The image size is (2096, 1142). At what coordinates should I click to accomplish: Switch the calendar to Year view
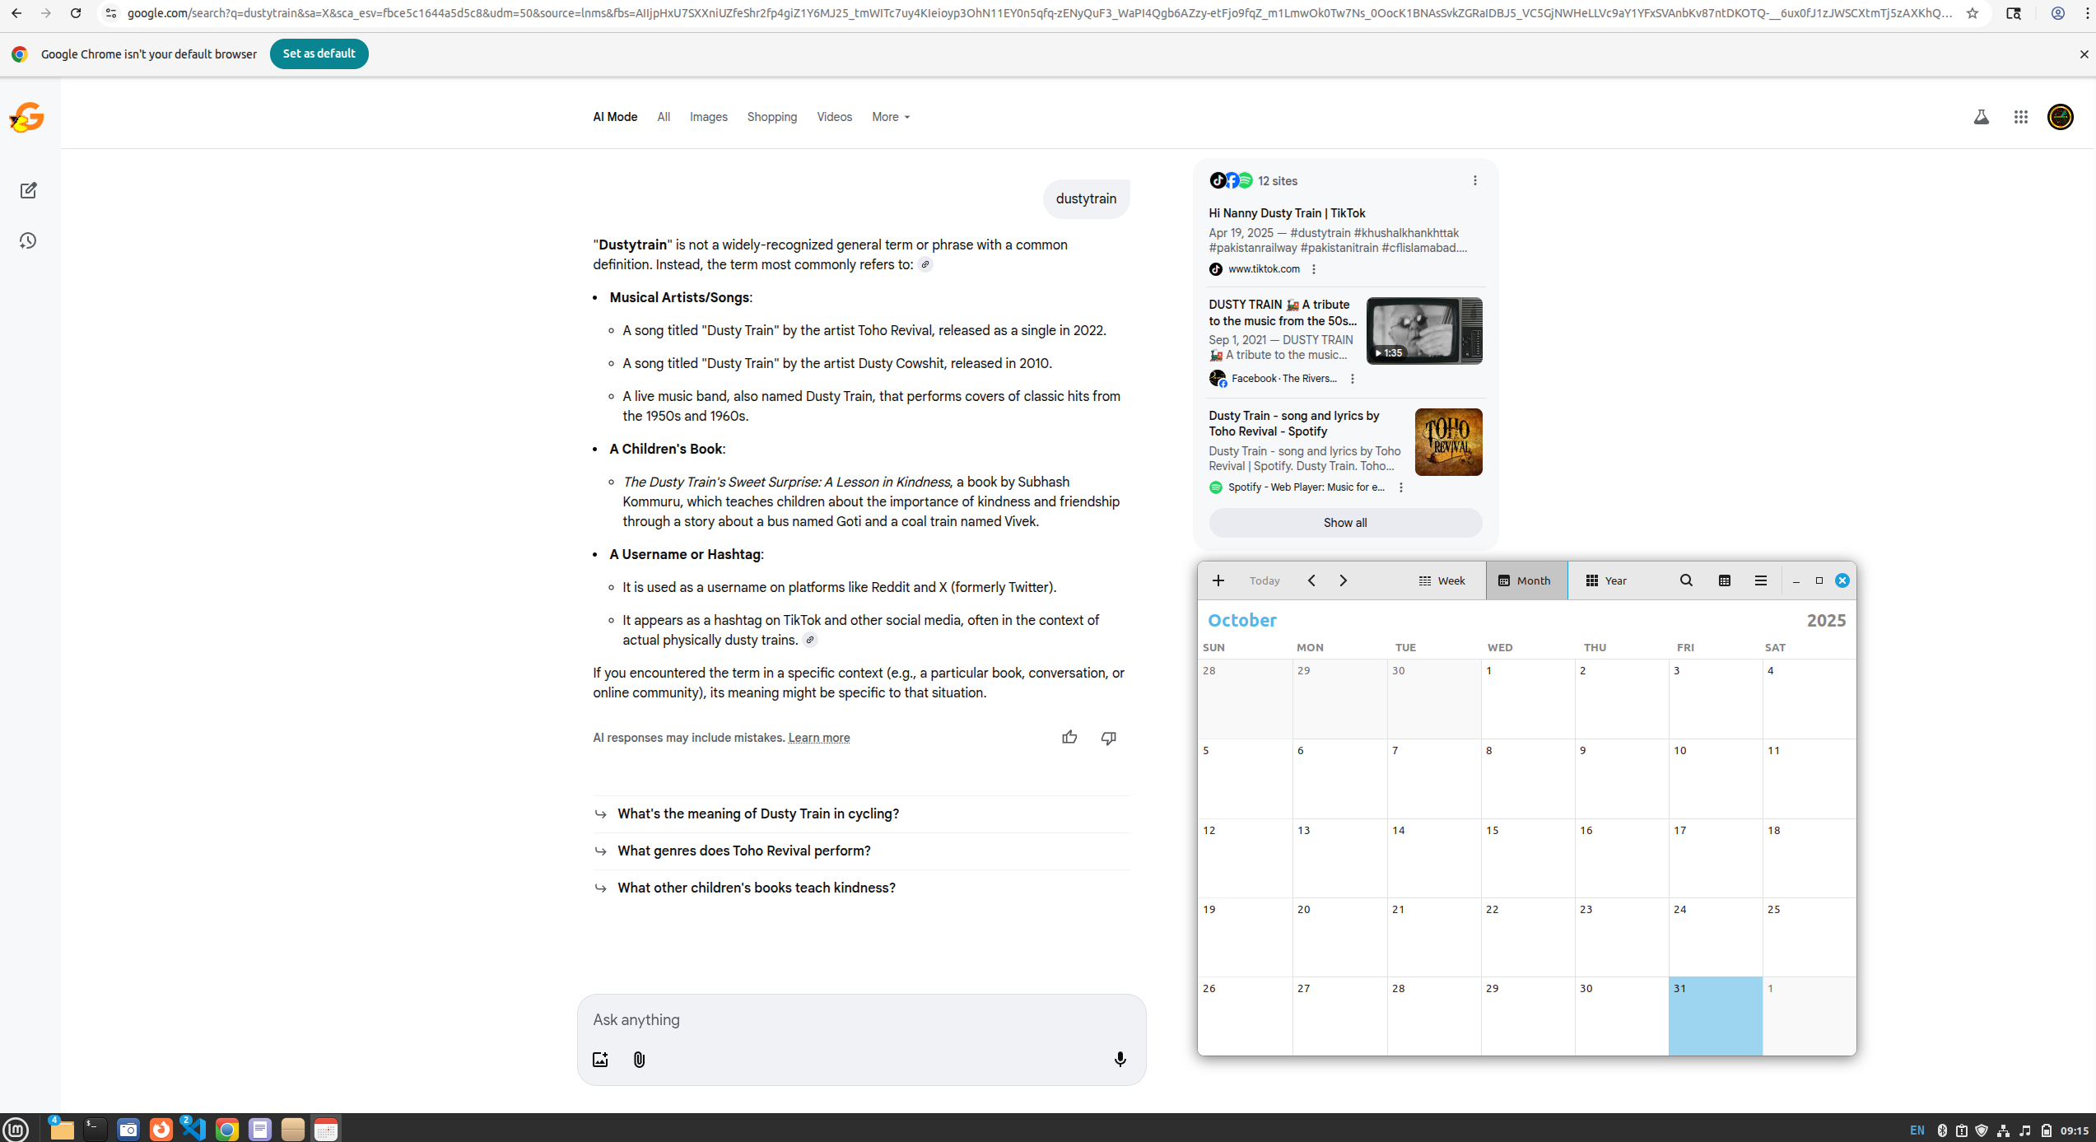(1606, 580)
